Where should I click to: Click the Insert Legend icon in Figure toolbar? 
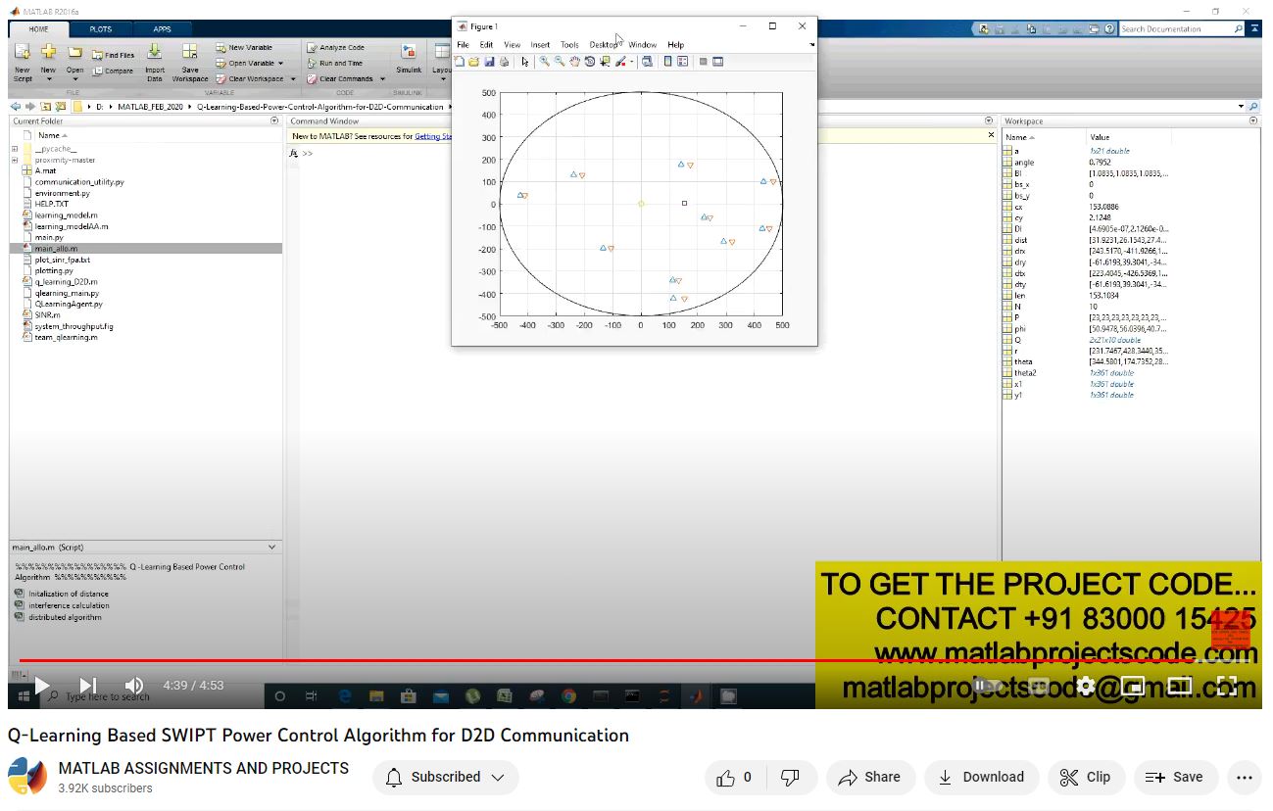[x=682, y=62]
